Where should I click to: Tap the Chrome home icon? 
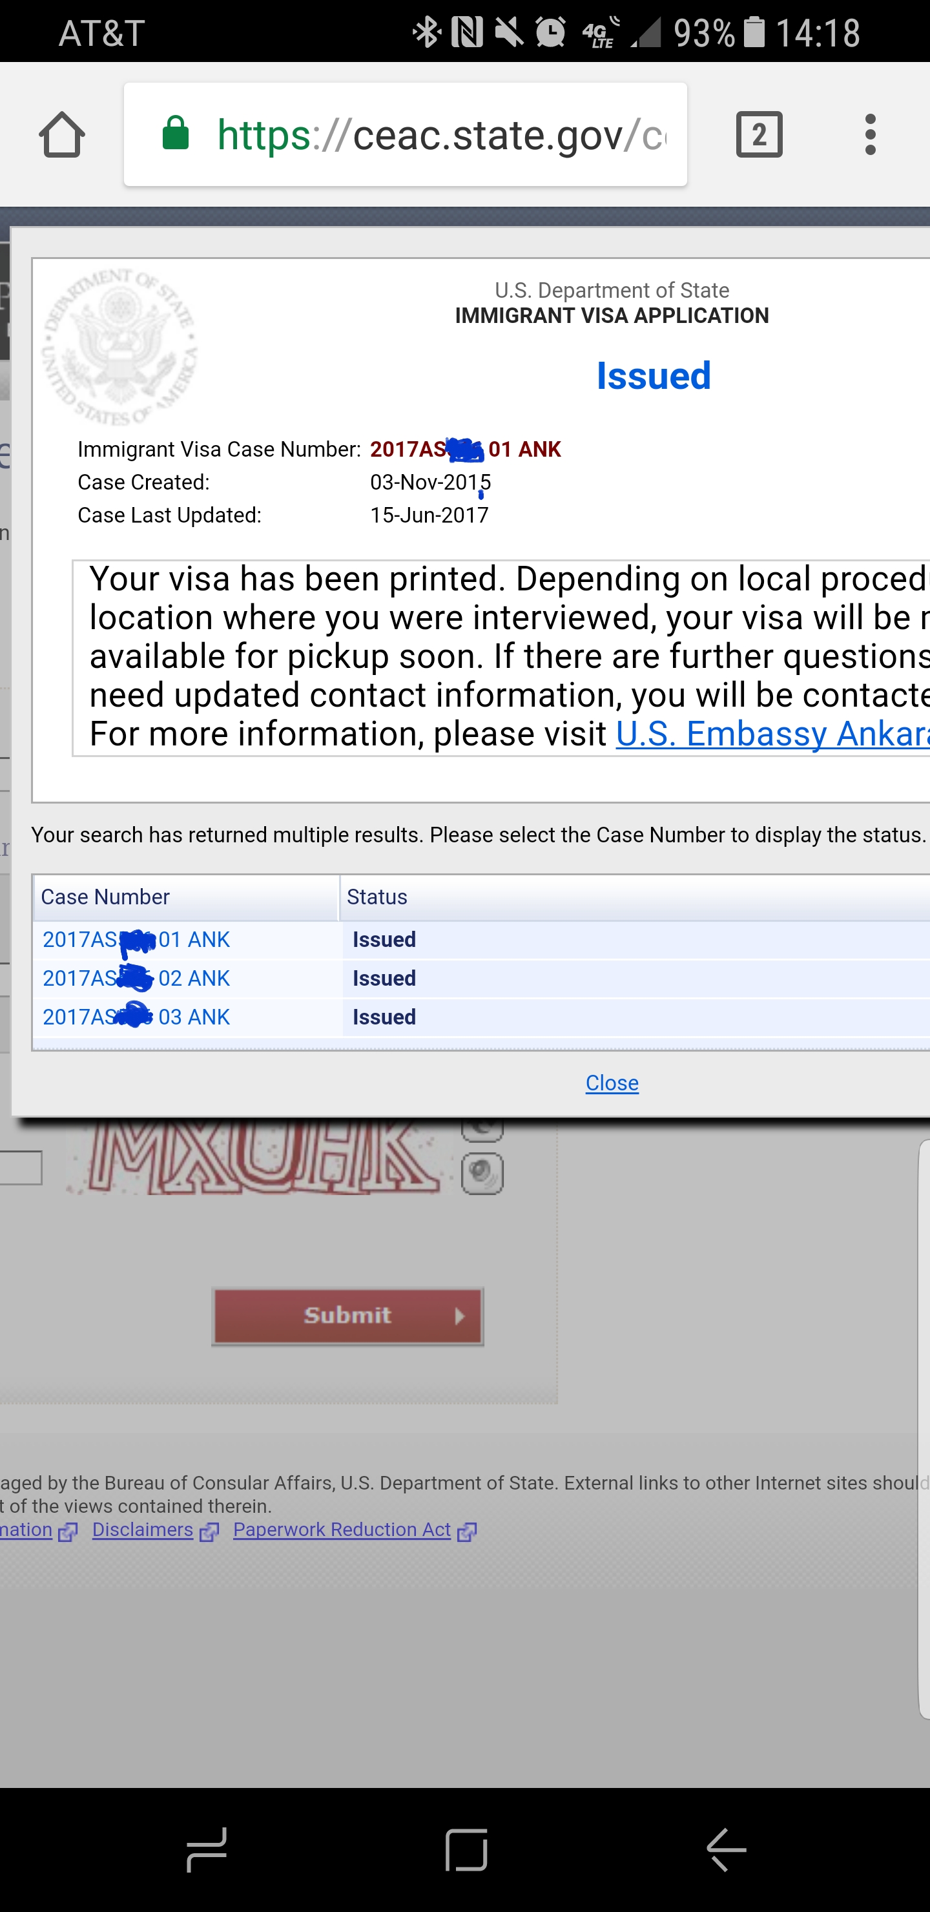pyautogui.click(x=61, y=134)
